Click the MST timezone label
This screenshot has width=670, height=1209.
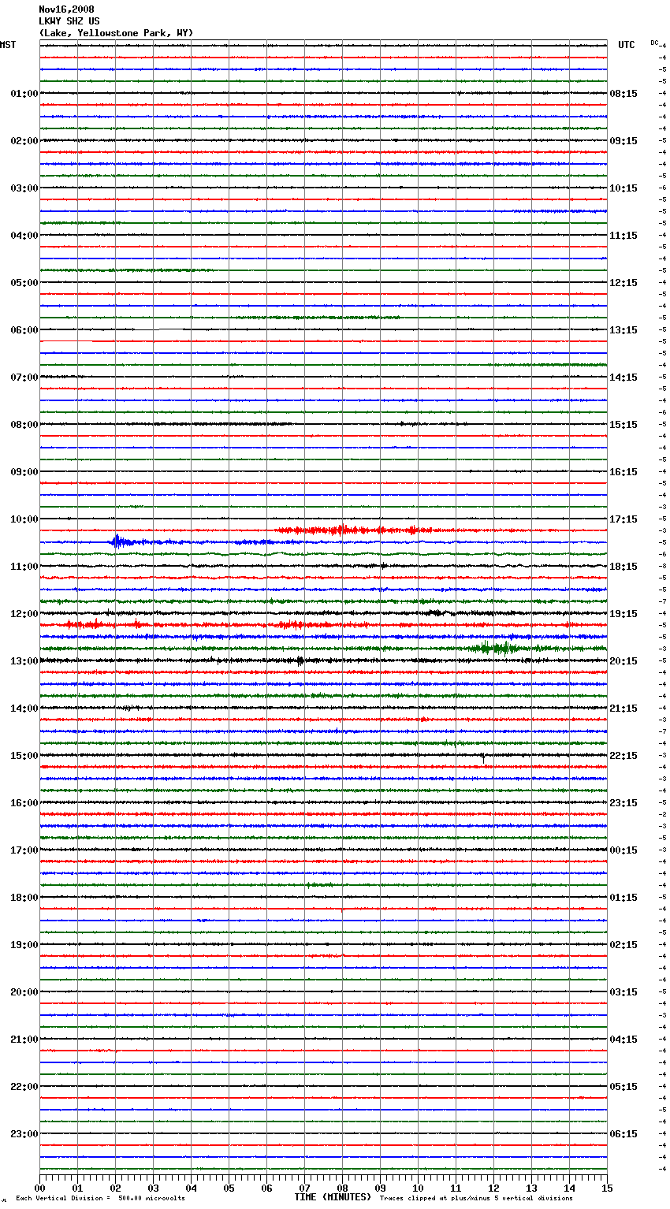pyautogui.click(x=8, y=45)
